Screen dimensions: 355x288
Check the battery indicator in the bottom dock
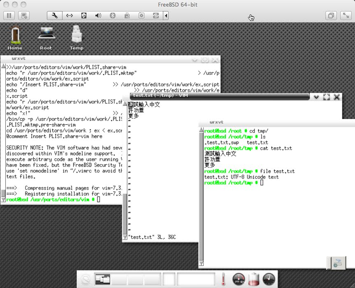253,279
